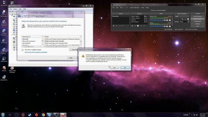Screen dimensions: 208x117
Task: Click the Manufacturer list vertical scrollbar
Action: pos(42,41)
